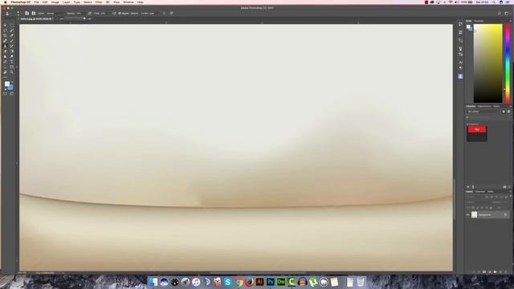
Task: Select the Rectangular Marquee tool
Action: (11, 25)
